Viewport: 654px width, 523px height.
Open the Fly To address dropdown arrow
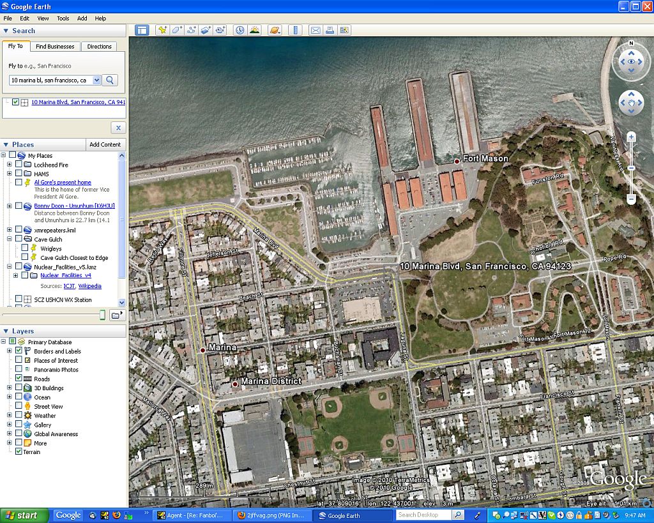coord(96,80)
